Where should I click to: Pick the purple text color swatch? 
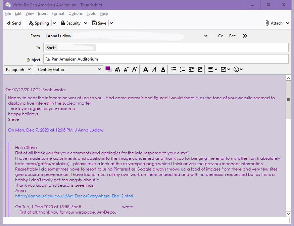(108, 69)
